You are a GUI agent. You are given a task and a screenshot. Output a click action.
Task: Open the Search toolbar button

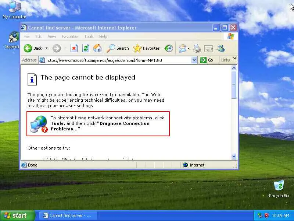tap(118, 48)
